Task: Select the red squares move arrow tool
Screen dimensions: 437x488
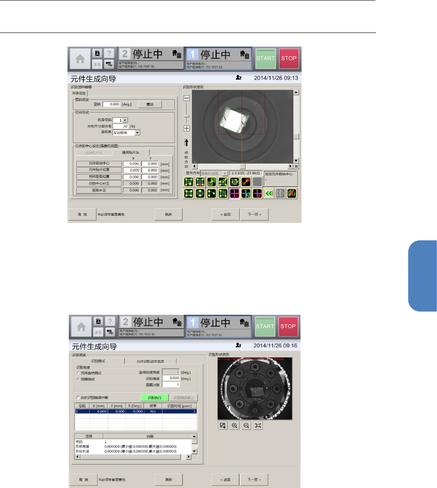Action: coord(246,182)
